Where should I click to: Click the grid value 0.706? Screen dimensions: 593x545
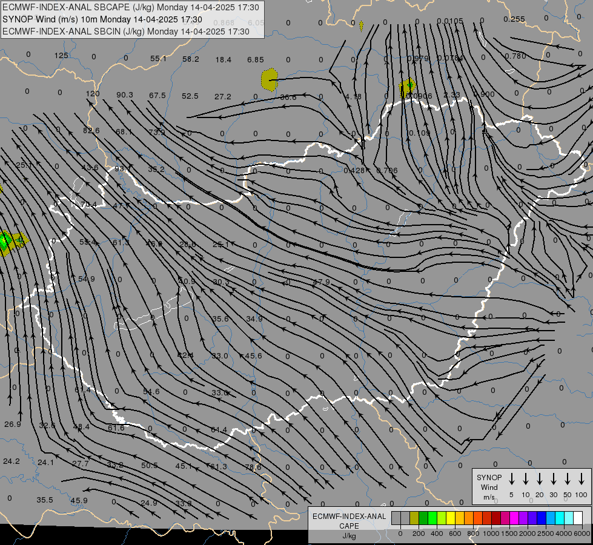tap(387, 171)
